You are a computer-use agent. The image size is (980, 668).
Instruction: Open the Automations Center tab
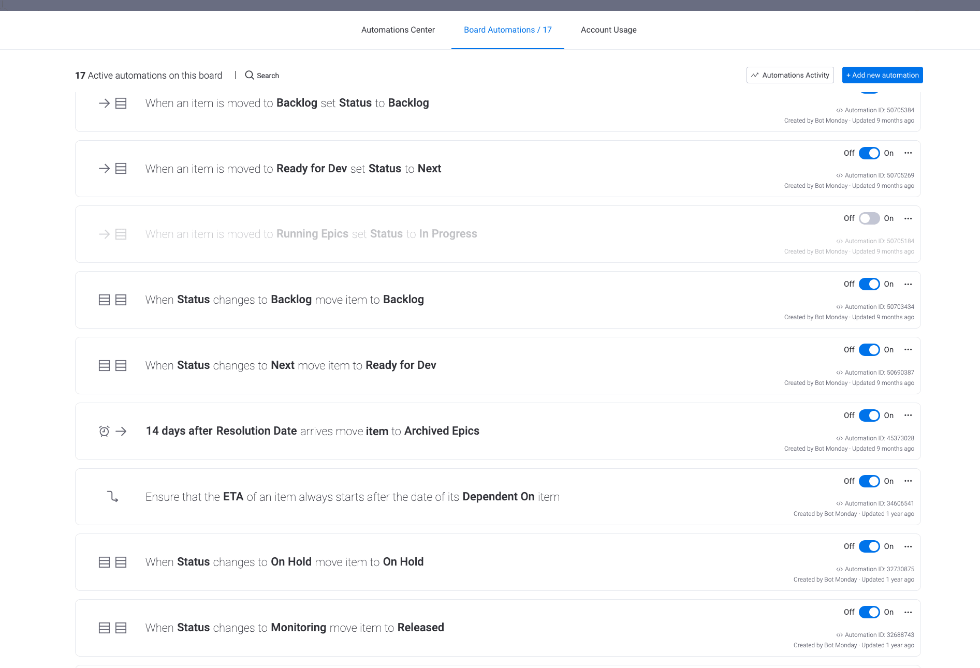(398, 30)
